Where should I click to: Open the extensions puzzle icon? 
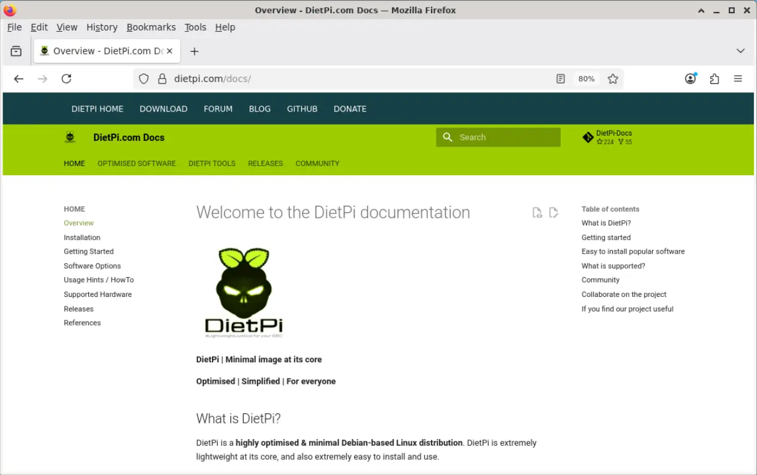coord(714,79)
